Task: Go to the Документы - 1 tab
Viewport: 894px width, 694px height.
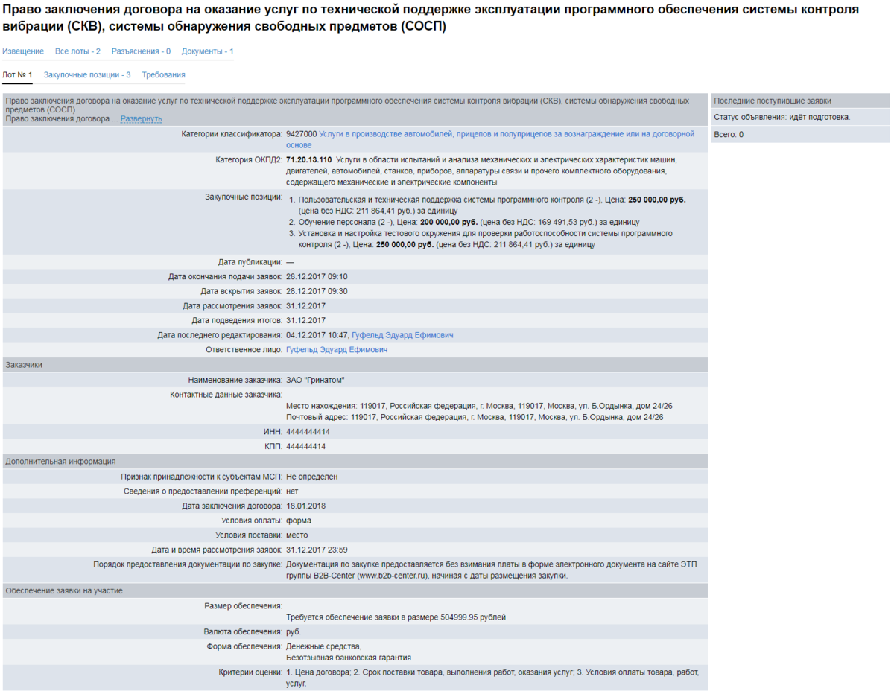Action: pos(207,51)
